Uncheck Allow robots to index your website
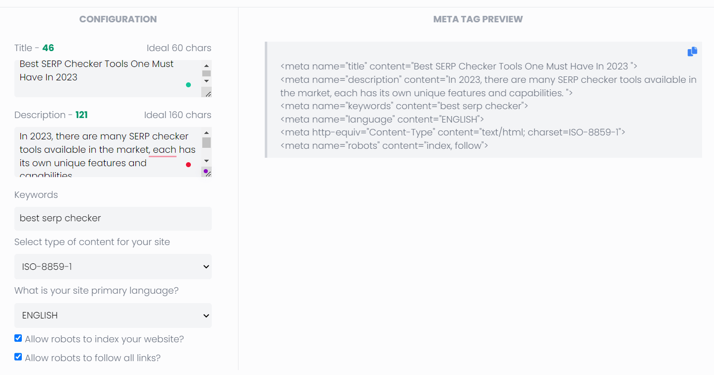714x375 pixels. (18, 338)
